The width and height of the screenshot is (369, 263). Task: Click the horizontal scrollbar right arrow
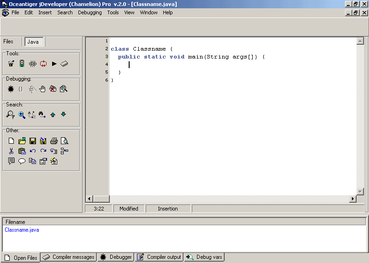tap(352, 199)
